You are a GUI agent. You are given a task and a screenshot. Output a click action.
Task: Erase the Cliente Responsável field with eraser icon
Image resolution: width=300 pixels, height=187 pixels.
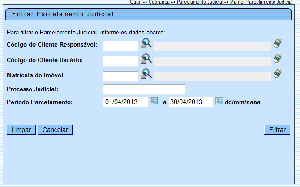(278, 43)
